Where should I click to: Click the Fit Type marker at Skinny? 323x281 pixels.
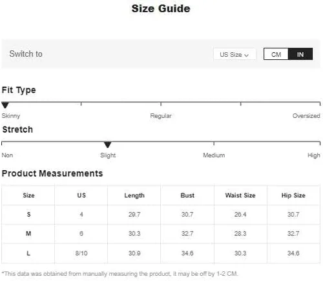[x=5, y=105]
